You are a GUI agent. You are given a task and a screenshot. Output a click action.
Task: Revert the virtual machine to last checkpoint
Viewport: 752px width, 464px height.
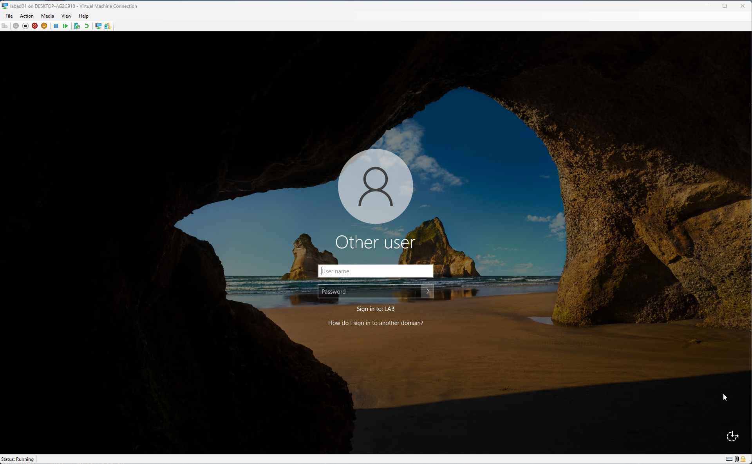pyautogui.click(x=86, y=26)
